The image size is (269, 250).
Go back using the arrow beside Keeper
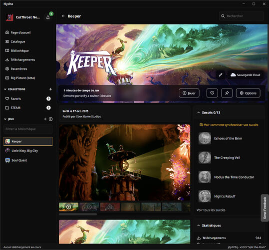point(63,16)
